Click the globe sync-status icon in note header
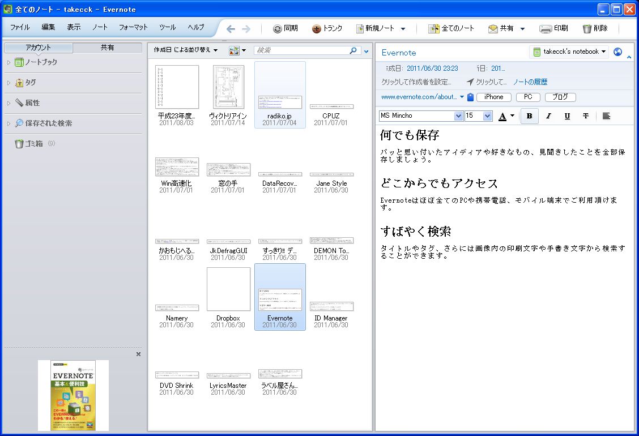Viewport: 639px width, 436px height. pyautogui.click(x=618, y=52)
